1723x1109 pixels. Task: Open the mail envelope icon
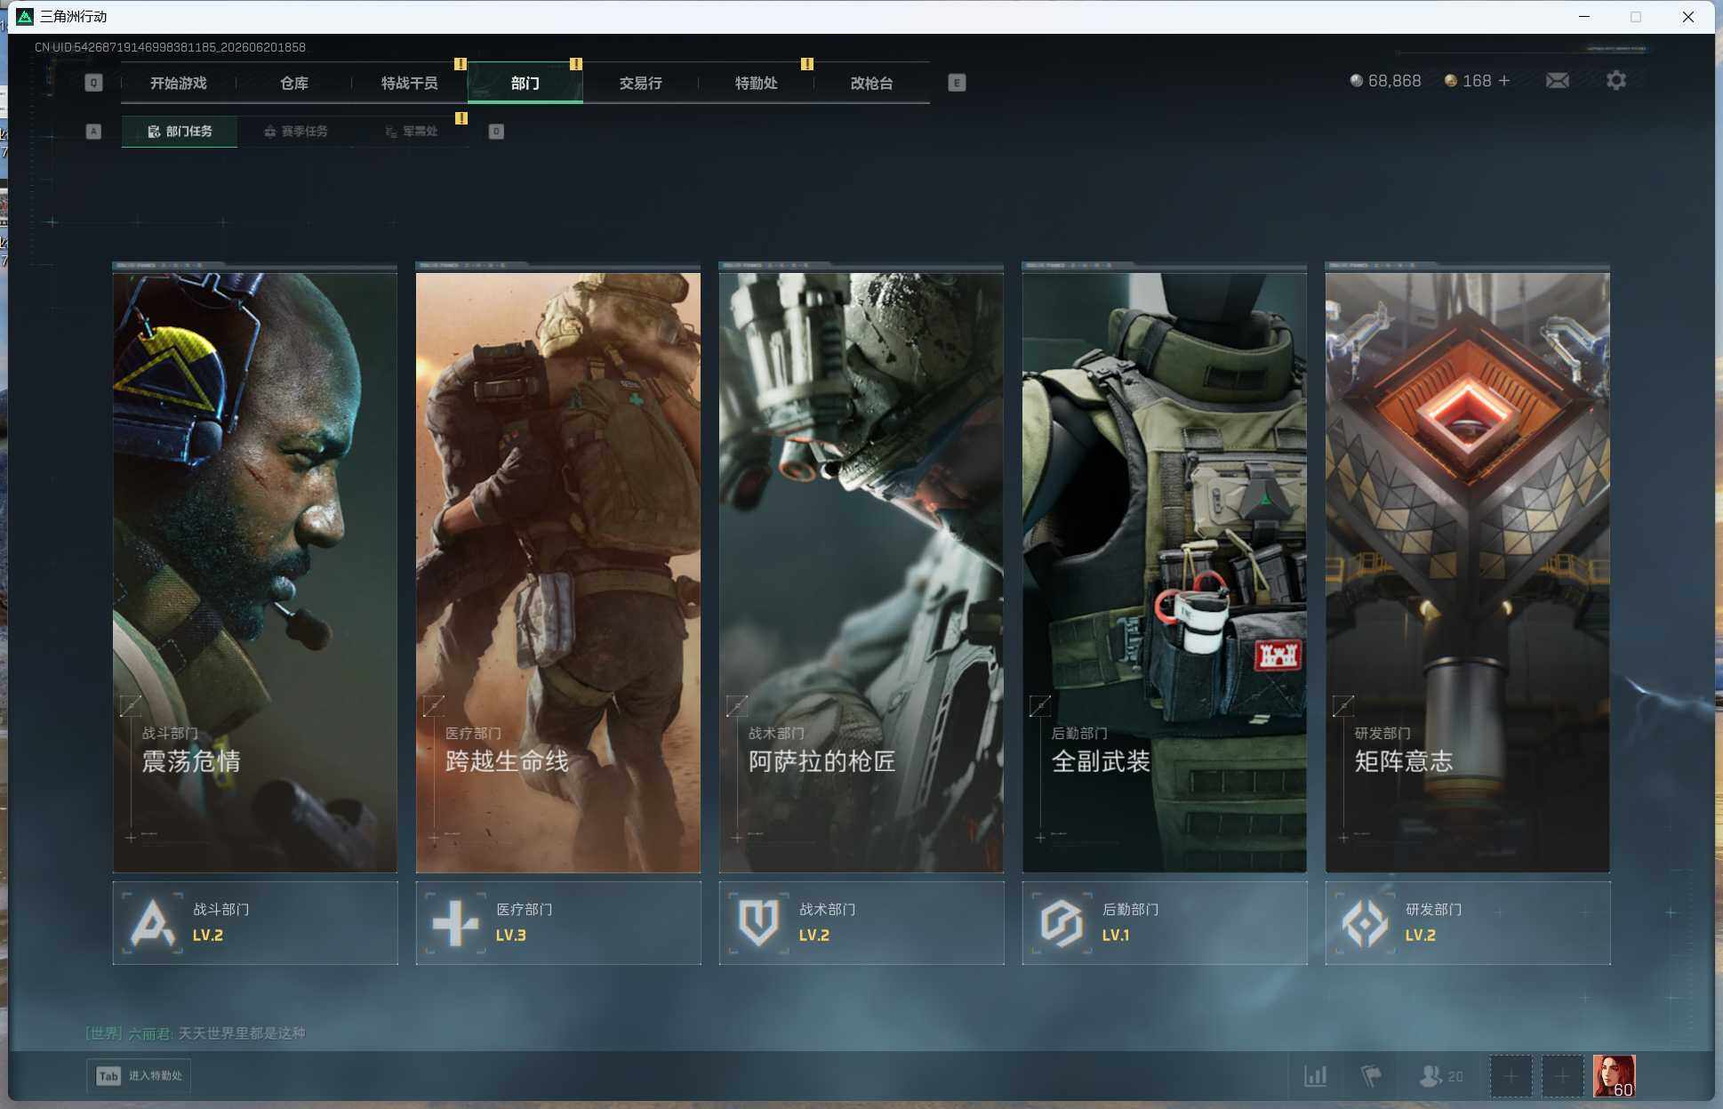click(1557, 81)
